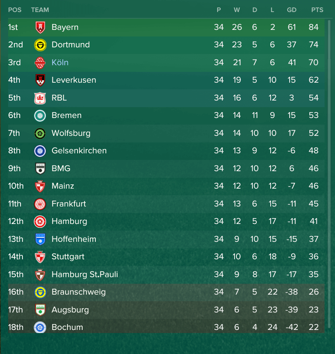Open the Bochum team name
This screenshot has width=335, height=354.
[67, 327]
